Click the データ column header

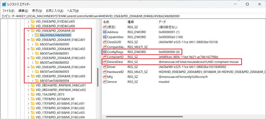(x=162, y=22)
